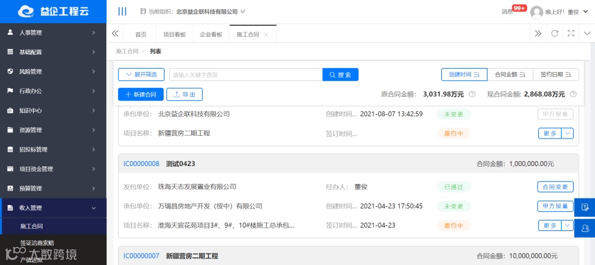Screen dimensions: 595x265
Task: Click 更多 button for 测试0423 contract
Action: (550, 225)
